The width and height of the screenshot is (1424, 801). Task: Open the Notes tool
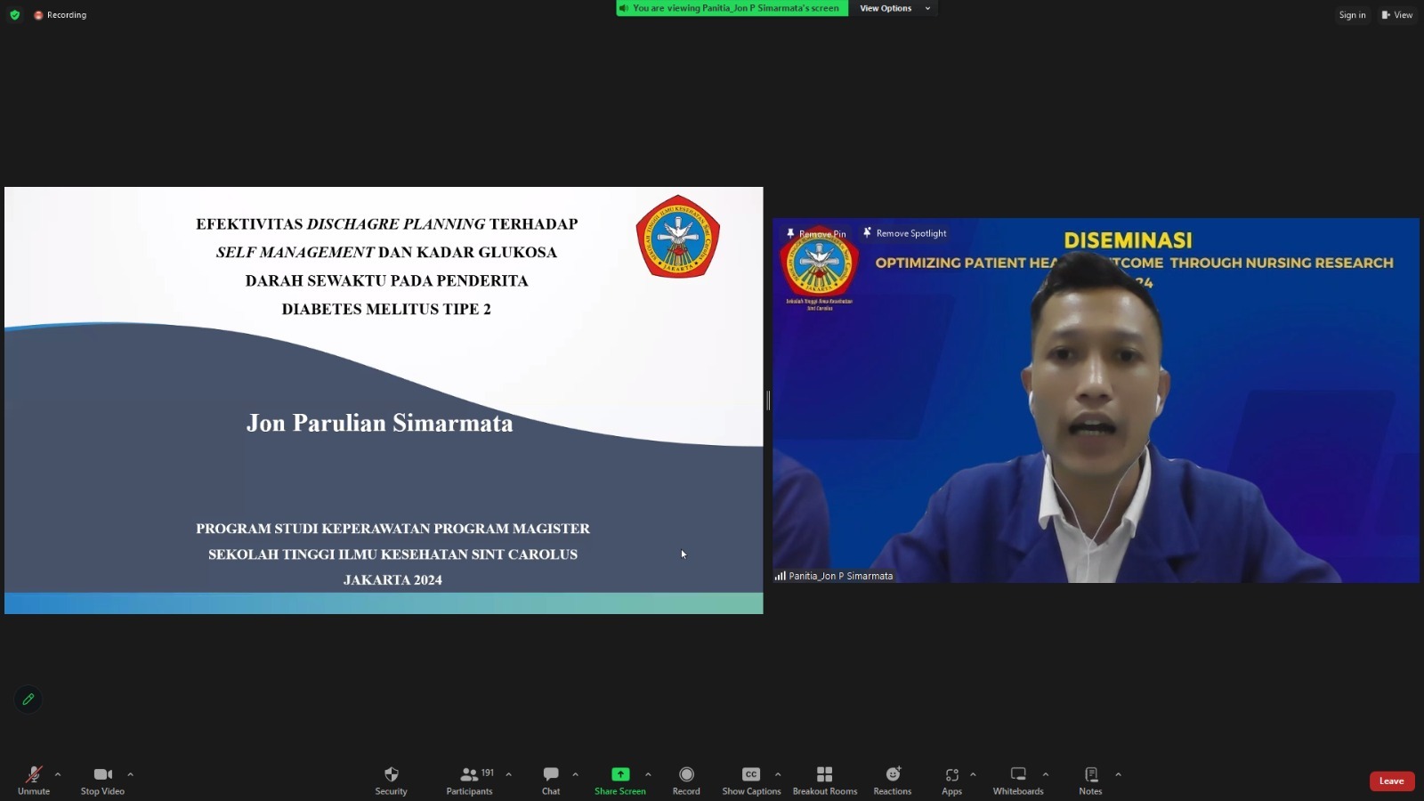point(1090,775)
